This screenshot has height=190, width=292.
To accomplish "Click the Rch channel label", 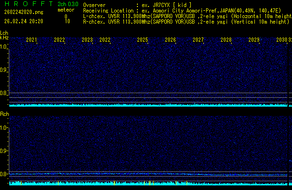I will [4, 114].
